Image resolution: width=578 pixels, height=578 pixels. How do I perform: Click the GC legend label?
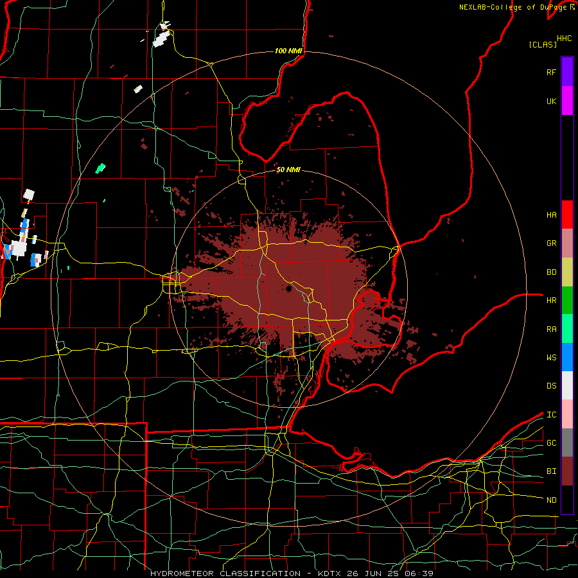[551, 442]
